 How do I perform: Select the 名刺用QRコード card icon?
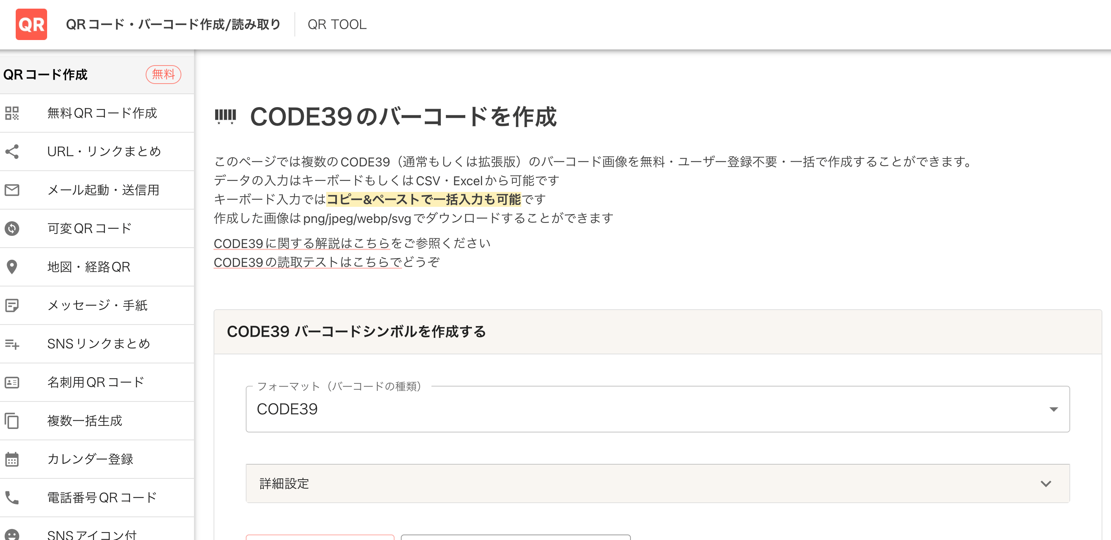coord(12,382)
